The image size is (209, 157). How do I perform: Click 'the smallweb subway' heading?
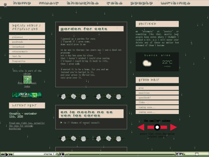pyautogui.click(x=157, y=121)
